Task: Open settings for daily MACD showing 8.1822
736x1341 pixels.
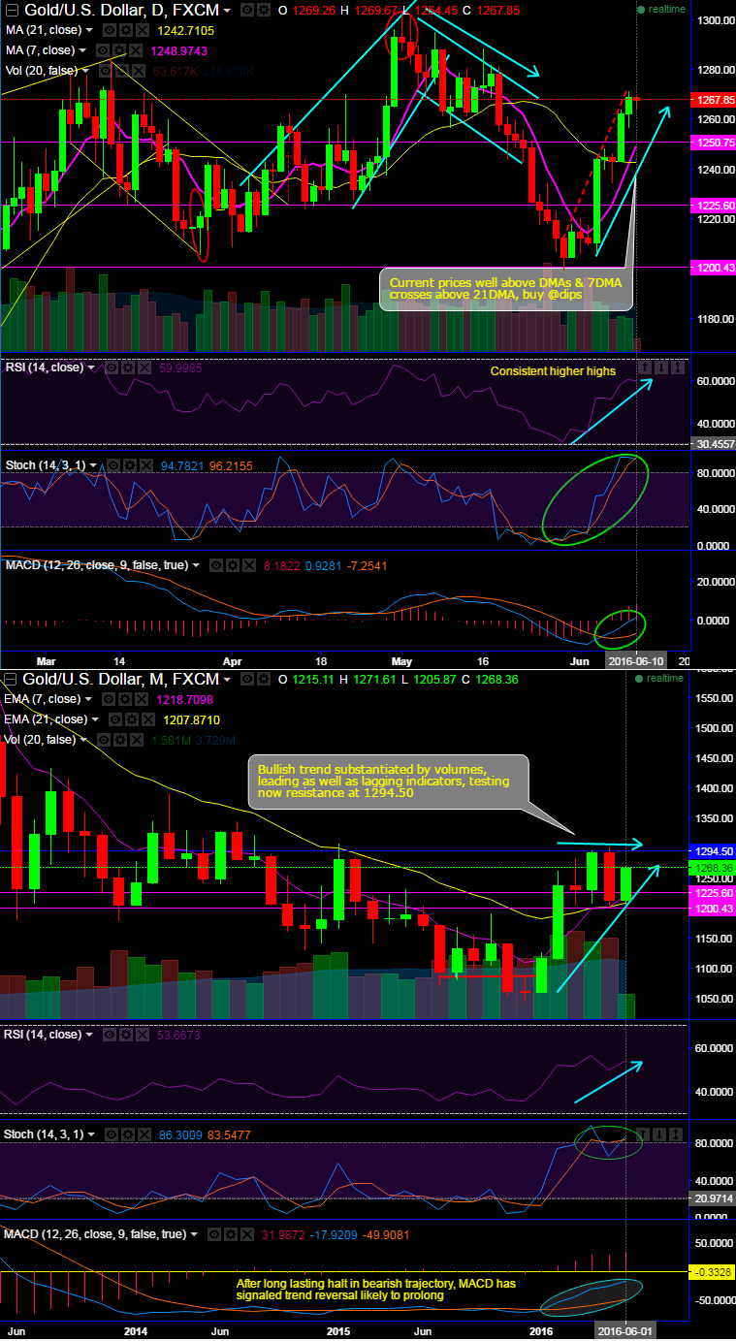Action: pyautogui.click(x=233, y=564)
